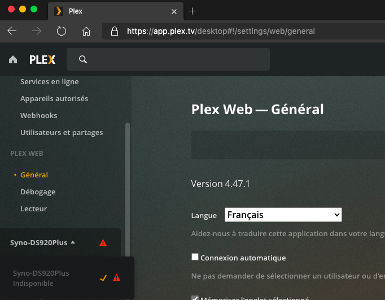This screenshot has height=300, width=385.
Task: Go to Plex home via house icon
Action: [x=13, y=59]
